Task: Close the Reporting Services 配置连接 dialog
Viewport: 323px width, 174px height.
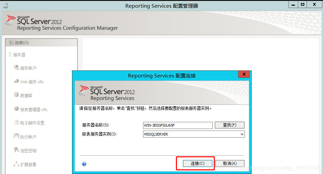Action: pyautogui.click(x=244, y=74)
